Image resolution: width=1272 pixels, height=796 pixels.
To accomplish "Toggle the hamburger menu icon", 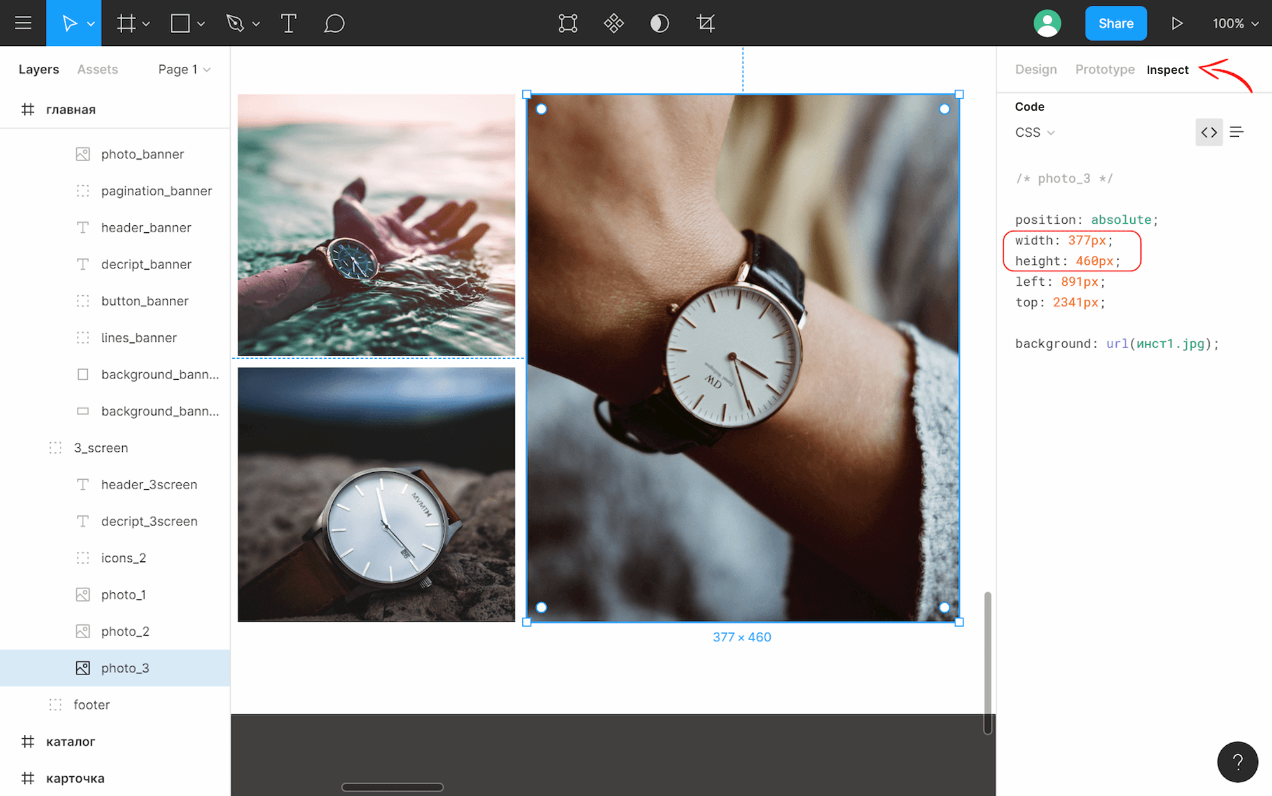I will pyautogui.click(x=23, y=23).
